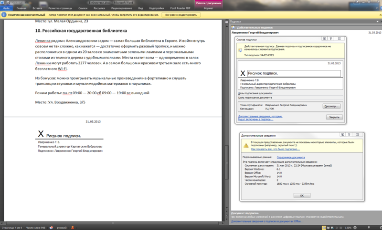Click the zoom out minus button

pos(355,228)
